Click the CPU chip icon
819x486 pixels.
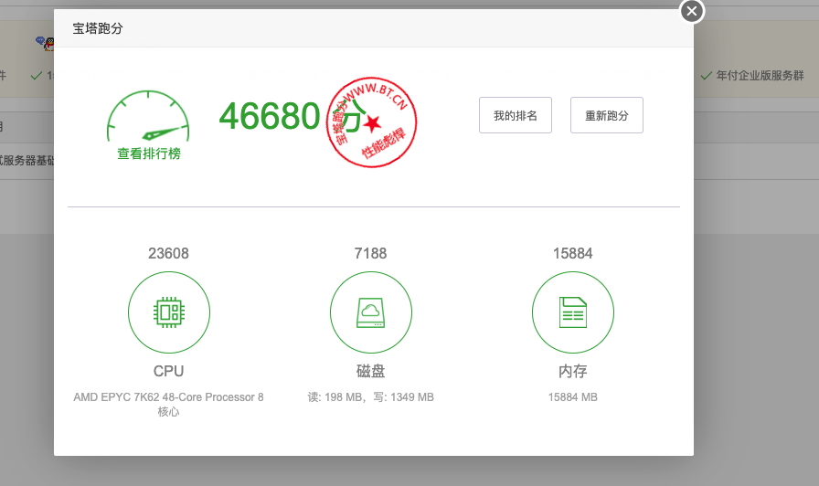169,312
